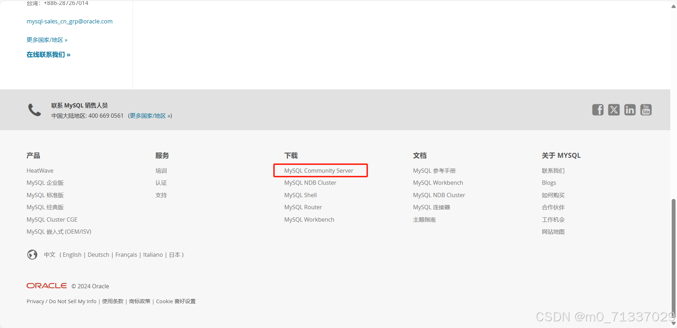Open MySQL 标准版 link
Screen dimensions: 677x328
(45, 195)
